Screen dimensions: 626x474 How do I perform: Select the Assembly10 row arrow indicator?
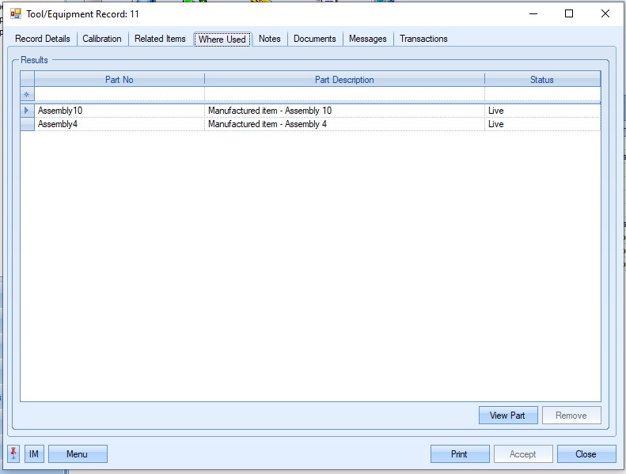(x=27, y=111)
